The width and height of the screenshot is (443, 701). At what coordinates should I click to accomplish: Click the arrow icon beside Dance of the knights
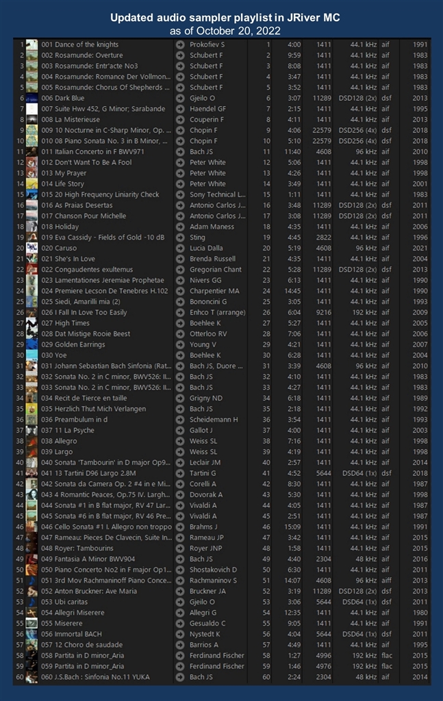pos(180,44)
